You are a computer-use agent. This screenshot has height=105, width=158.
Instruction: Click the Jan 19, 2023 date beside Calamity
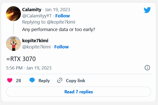[x=57, y=10]
